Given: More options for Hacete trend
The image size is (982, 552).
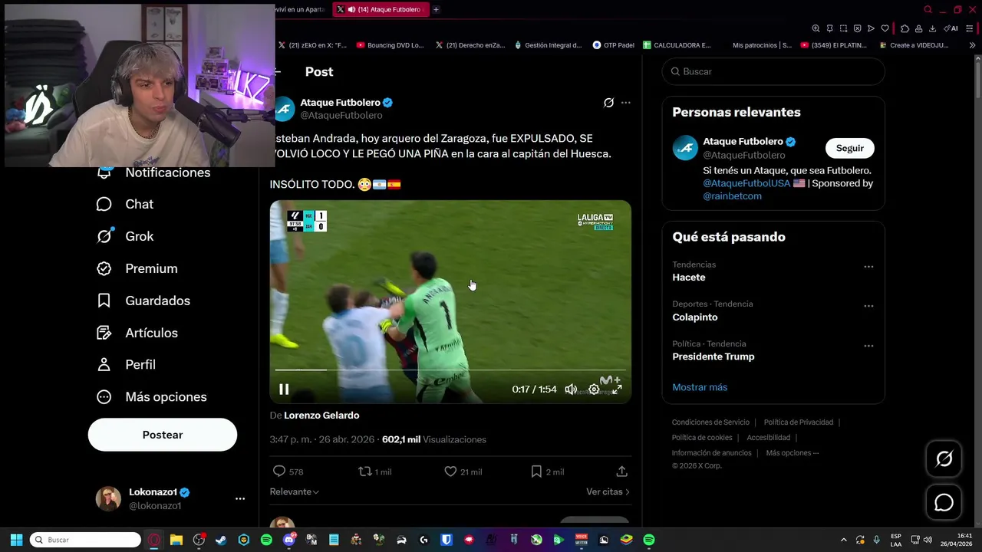Looking at the screenshot, I should (868, 267).
